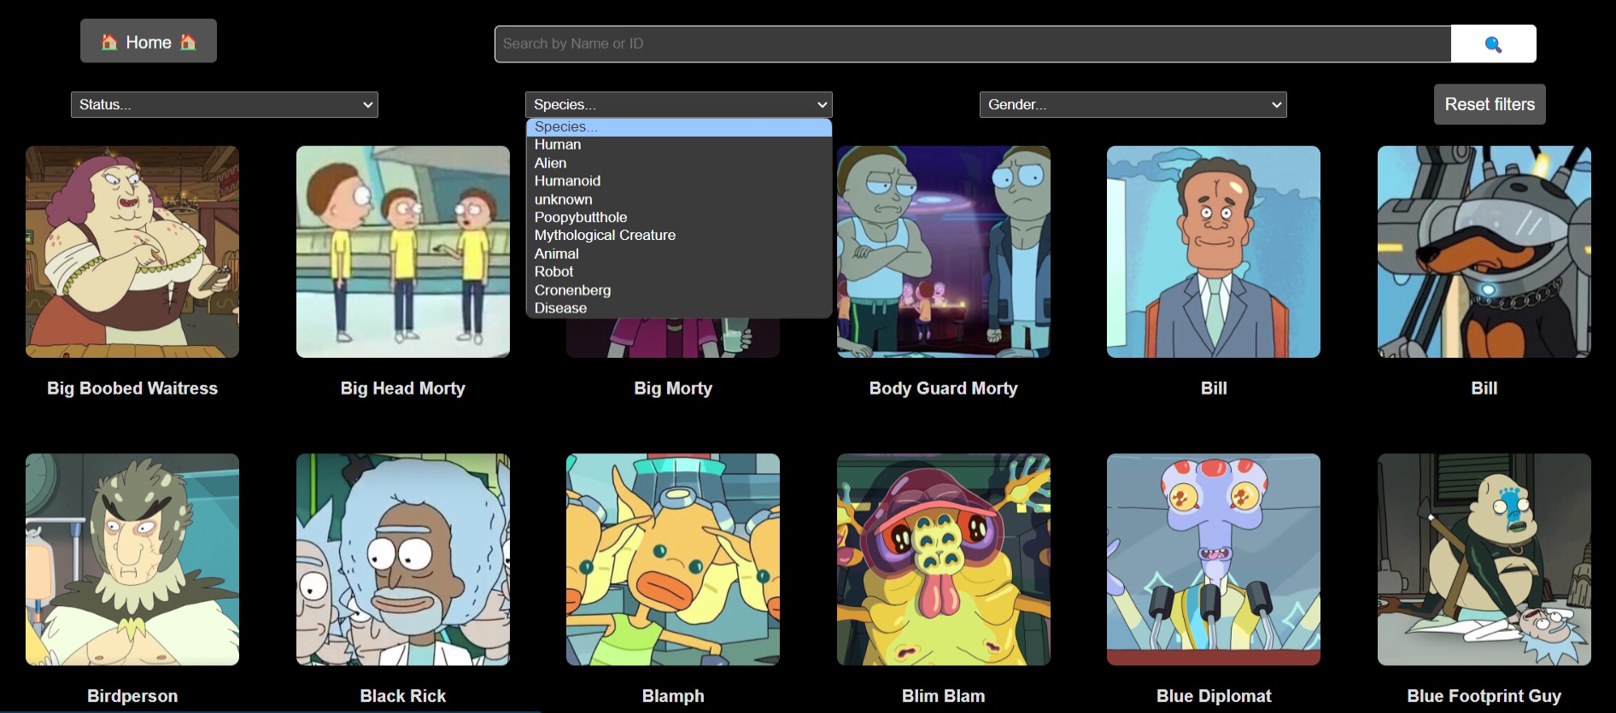Open the robot dog Bill image
The height and width of the screenshot is (713, 1616).
coord(1484,252)
